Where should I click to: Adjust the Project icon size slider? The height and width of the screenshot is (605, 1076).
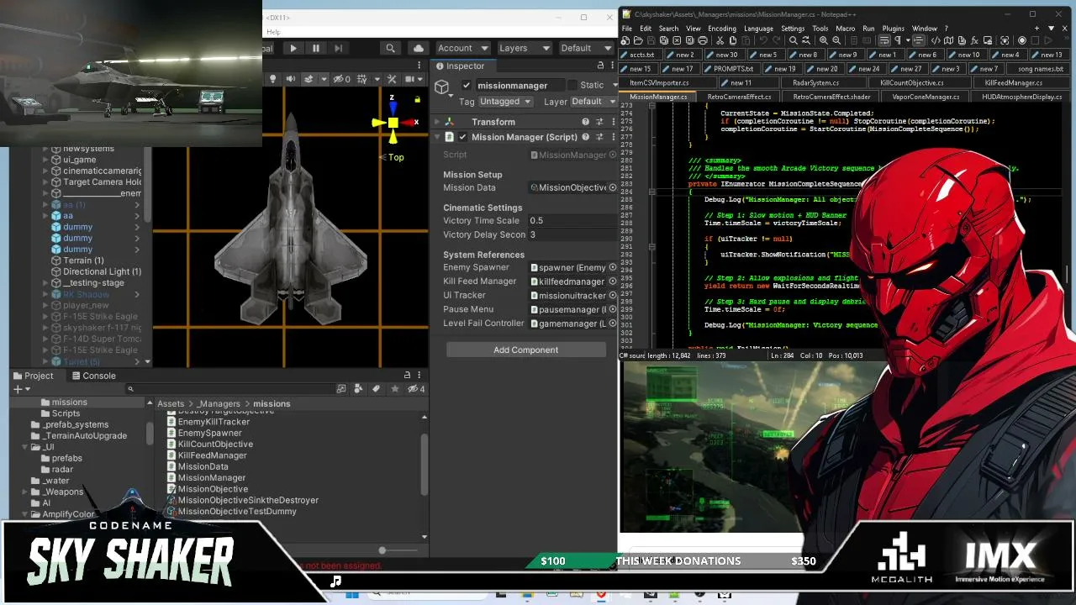(382, 550)
